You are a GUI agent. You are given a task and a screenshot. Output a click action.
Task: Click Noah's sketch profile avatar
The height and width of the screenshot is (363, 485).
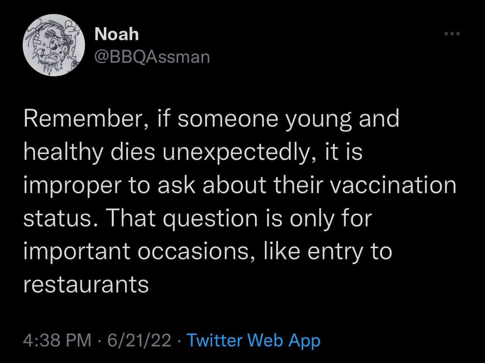(x=54, y=45)
